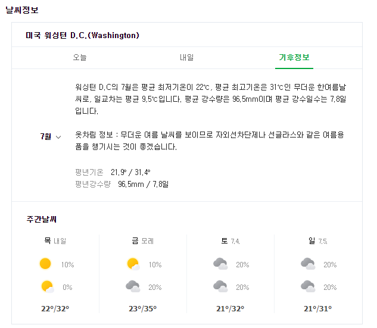Select the 일 7.5. forecast column header
This screenshot has height=328, width=377.
317,241
